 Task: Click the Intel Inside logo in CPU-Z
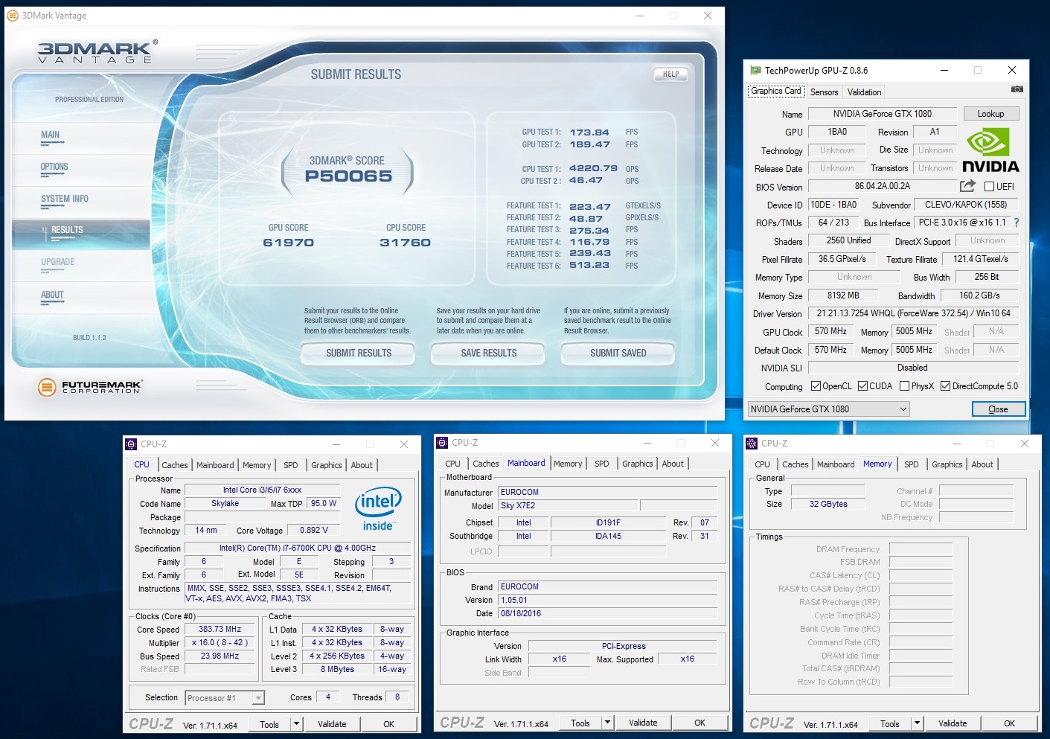(378, 509)
